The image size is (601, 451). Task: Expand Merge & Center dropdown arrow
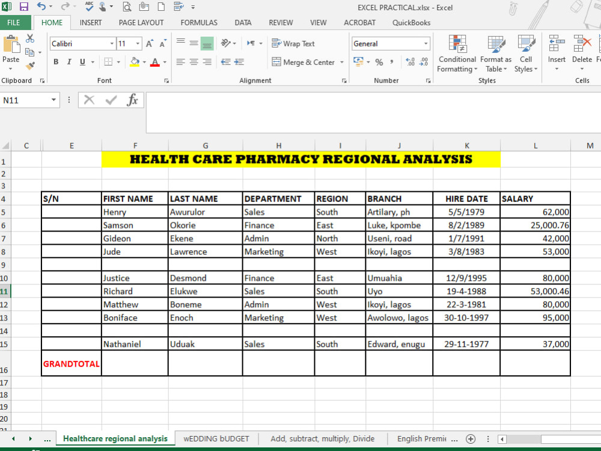pos(341,62)
